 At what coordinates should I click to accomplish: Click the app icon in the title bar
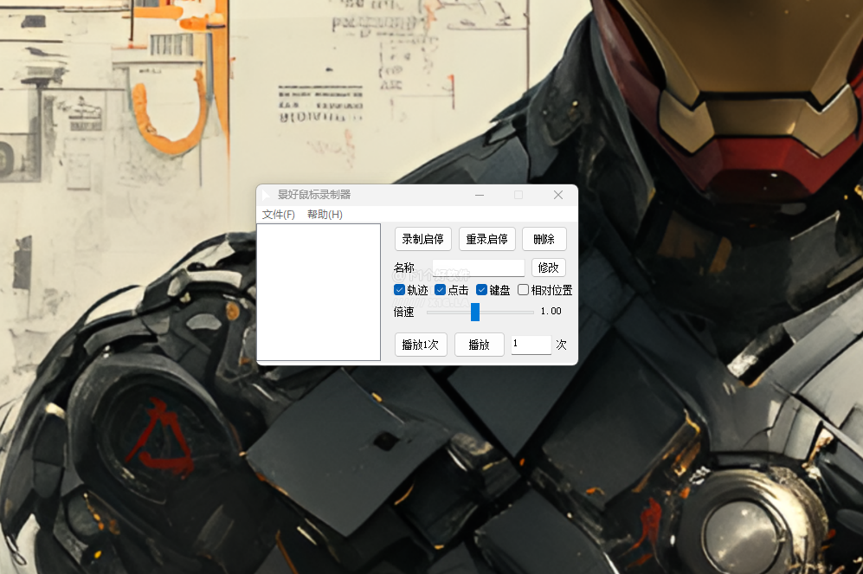(267, 195)
